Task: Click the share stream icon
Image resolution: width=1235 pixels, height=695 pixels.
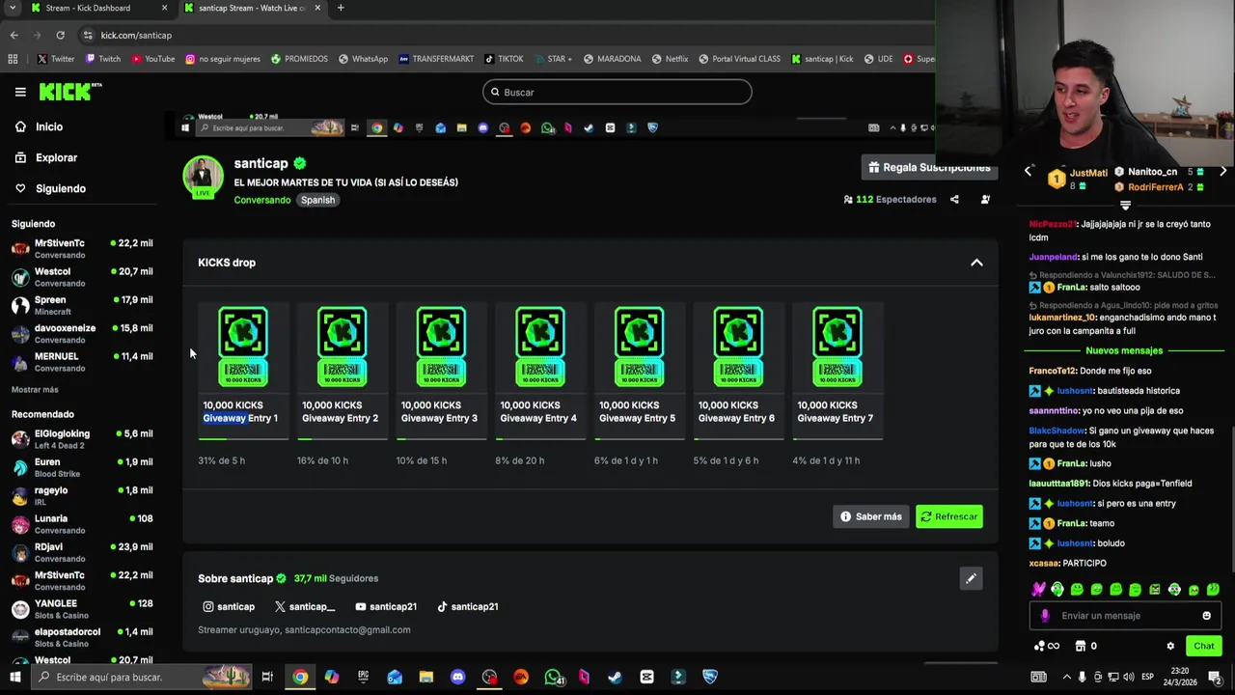Action: (x=954, y=200)
